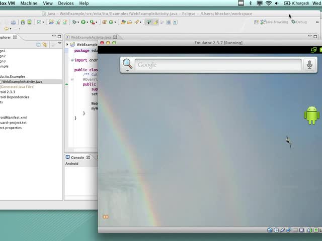This screenshot has width=322, height=241.
Task: Select Android Dependencies node in explorer
Action: click(x=15, y=97)
